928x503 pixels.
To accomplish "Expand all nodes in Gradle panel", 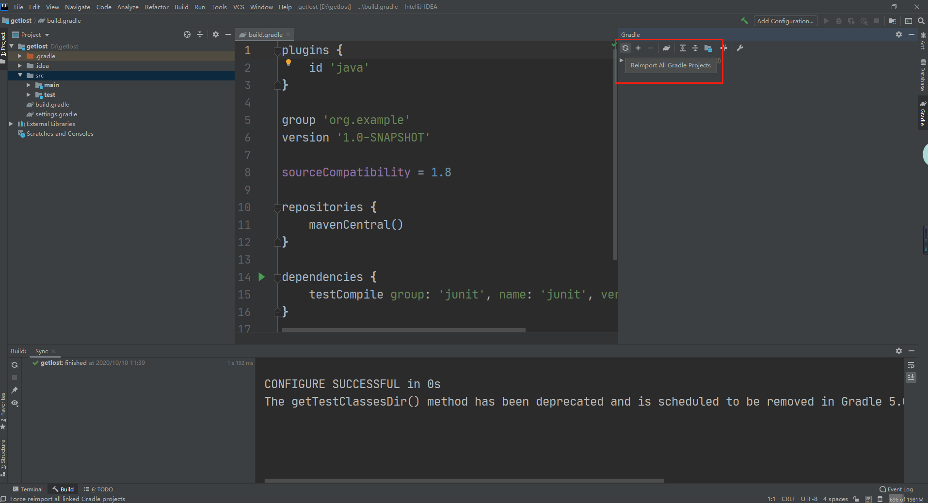I will [x=682, y=48].
